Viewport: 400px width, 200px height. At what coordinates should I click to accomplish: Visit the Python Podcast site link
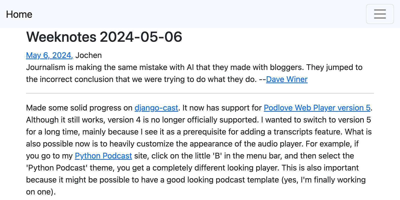[103, 156]
